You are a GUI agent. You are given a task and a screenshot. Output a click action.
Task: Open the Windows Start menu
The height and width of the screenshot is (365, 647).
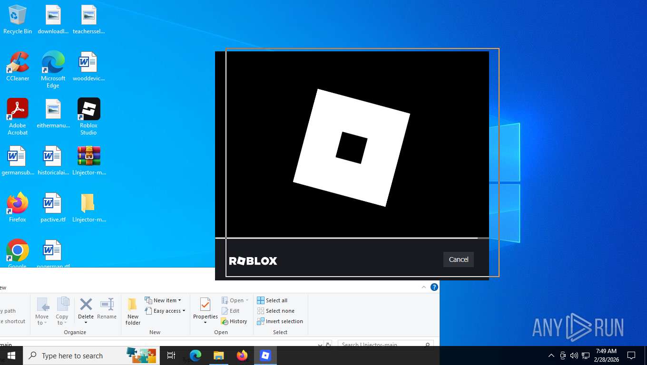click(x=11, y=355)
